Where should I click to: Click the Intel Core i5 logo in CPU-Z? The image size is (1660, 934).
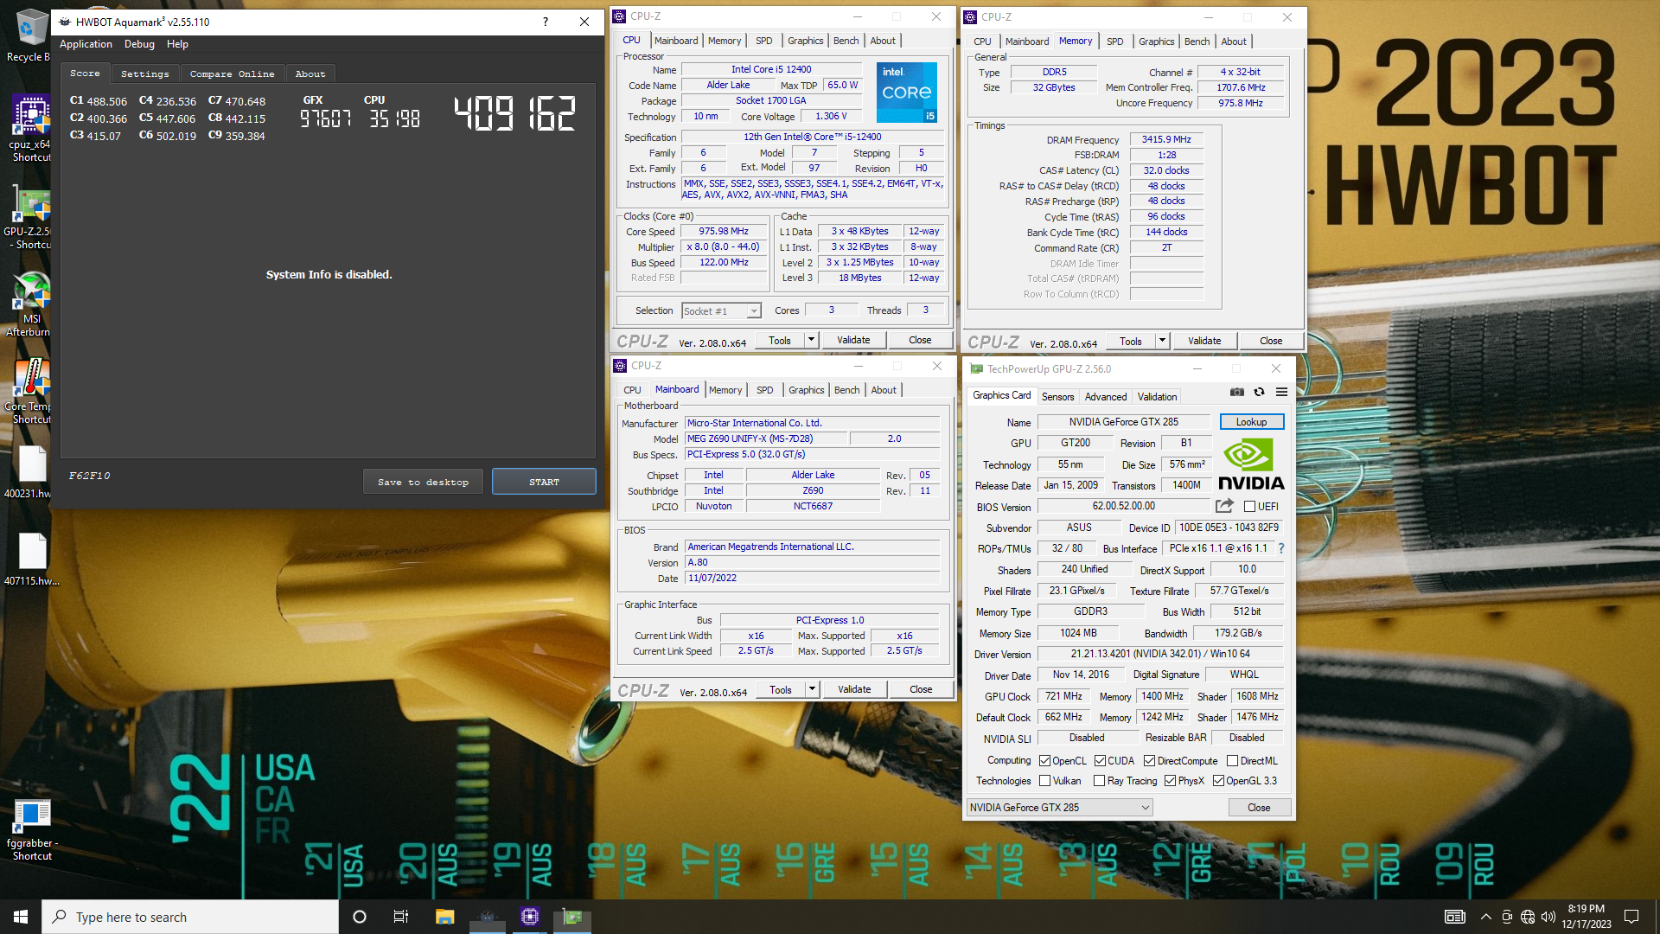(x=907, y=92)
